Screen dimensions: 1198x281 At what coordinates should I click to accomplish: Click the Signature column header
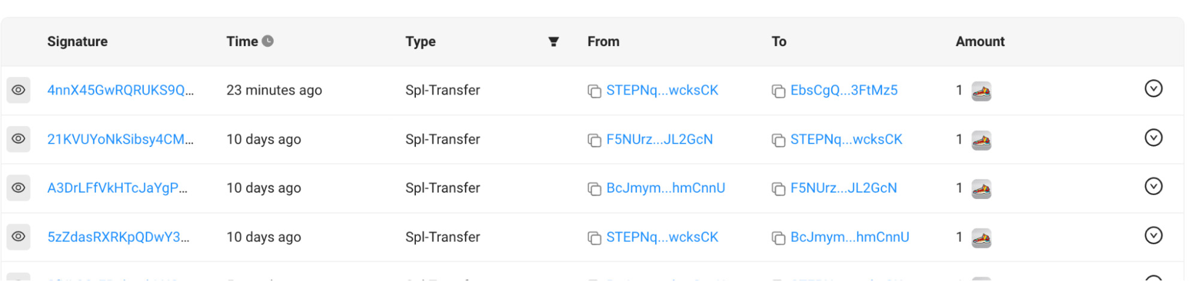point(77,42)
